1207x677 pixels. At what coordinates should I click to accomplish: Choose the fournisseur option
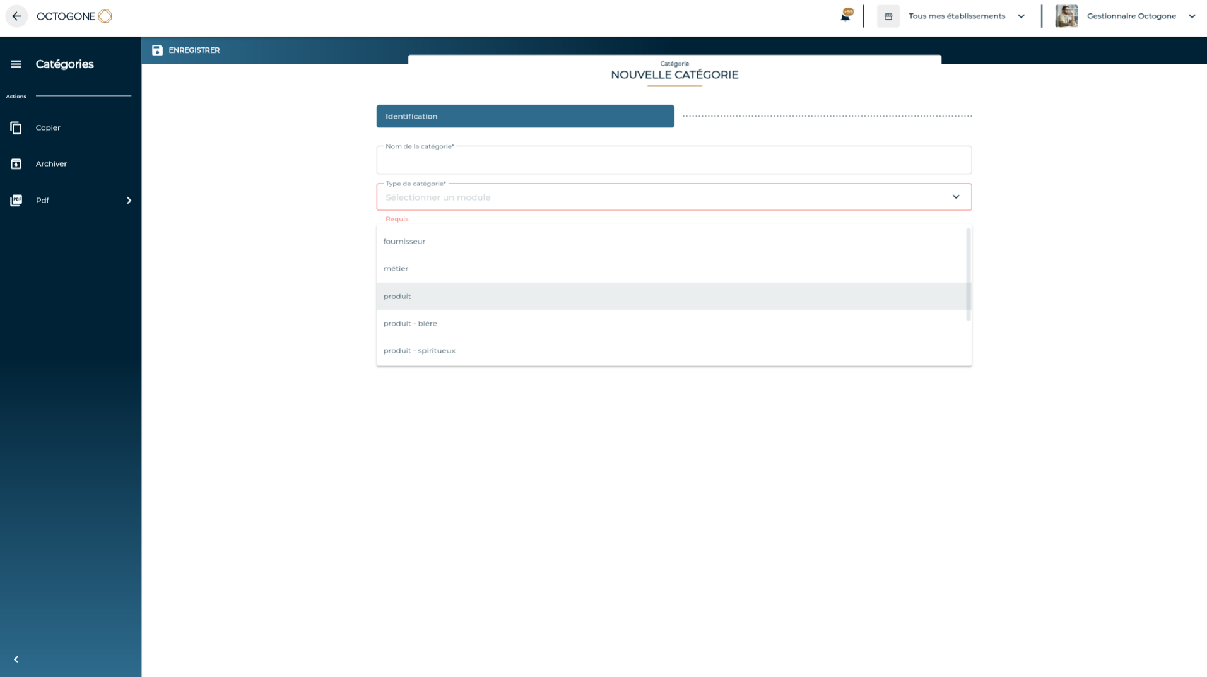point(671,241)
